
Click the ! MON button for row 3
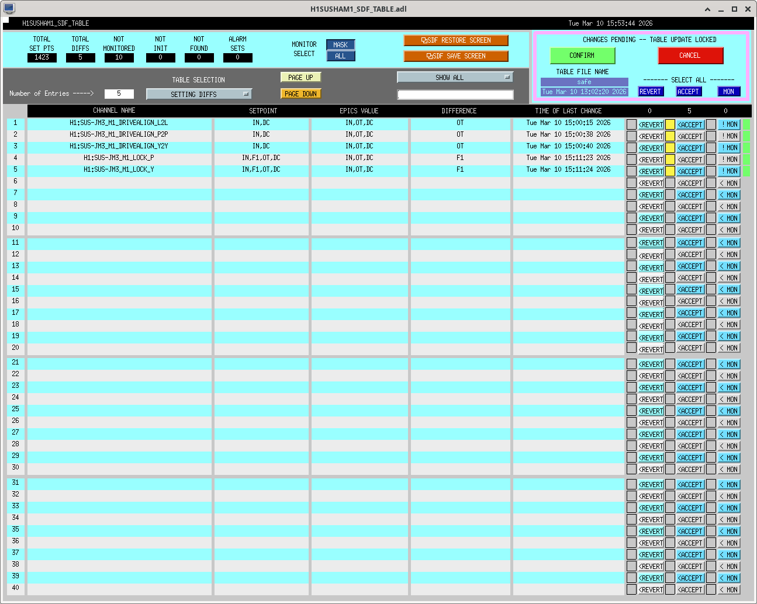click(x=729, y=148)
